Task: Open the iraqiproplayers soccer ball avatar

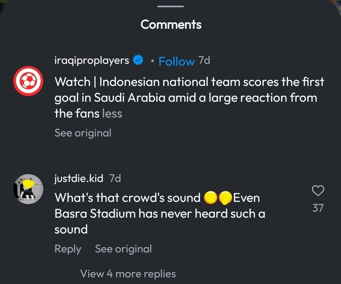Action: tap(28, 81)
